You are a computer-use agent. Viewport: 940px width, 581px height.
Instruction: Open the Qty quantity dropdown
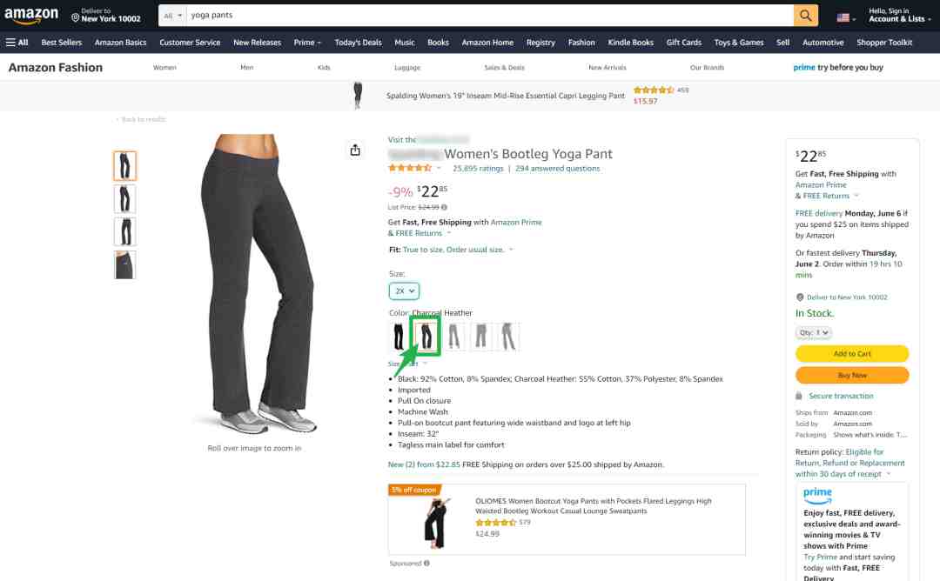[814, 332]
